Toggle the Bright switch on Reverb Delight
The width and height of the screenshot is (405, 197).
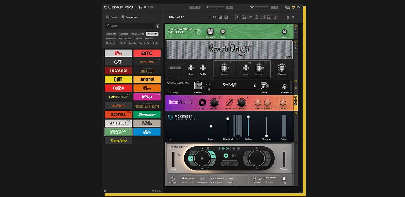tap(175, 68)
